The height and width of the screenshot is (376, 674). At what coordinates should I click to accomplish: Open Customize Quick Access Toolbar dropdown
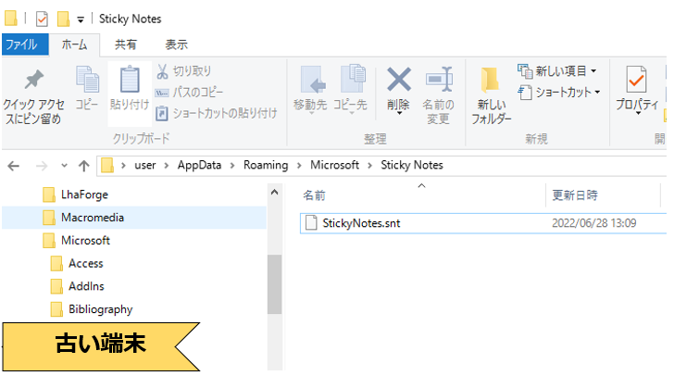click(x=81, y=19)
